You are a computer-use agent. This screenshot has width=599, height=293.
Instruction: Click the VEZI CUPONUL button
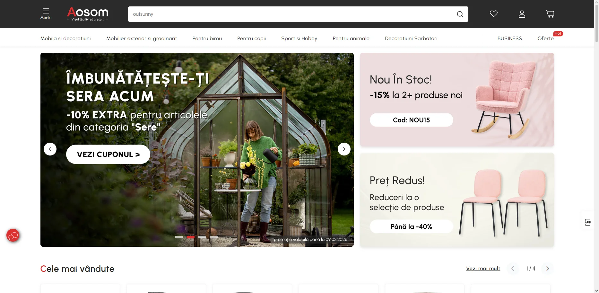(x=108, y=154)
